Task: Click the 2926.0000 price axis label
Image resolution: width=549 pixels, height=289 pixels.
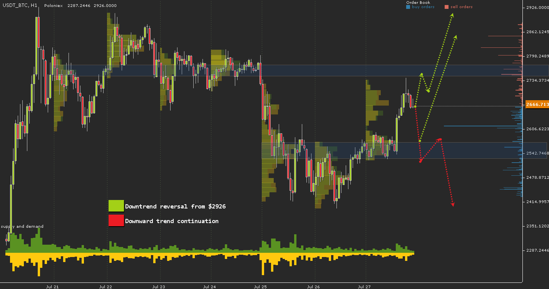Action: [537, 7]
